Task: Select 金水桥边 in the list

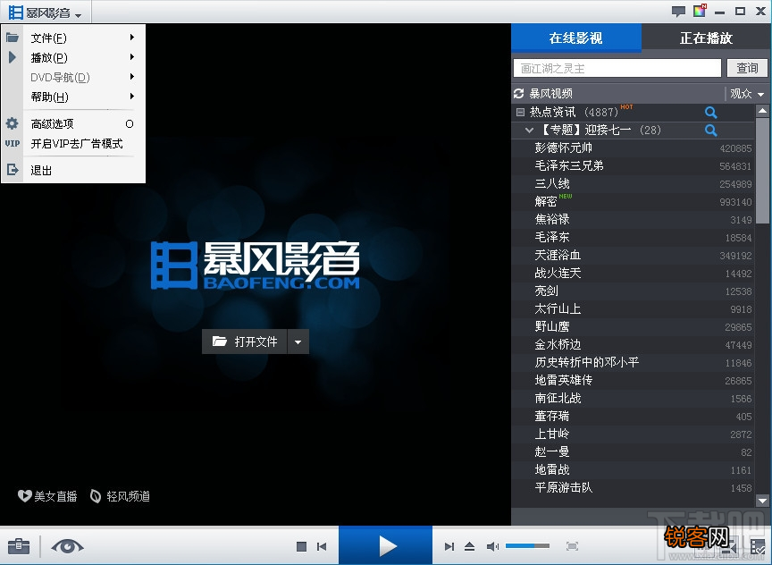Action: click(x=634, y=344)
